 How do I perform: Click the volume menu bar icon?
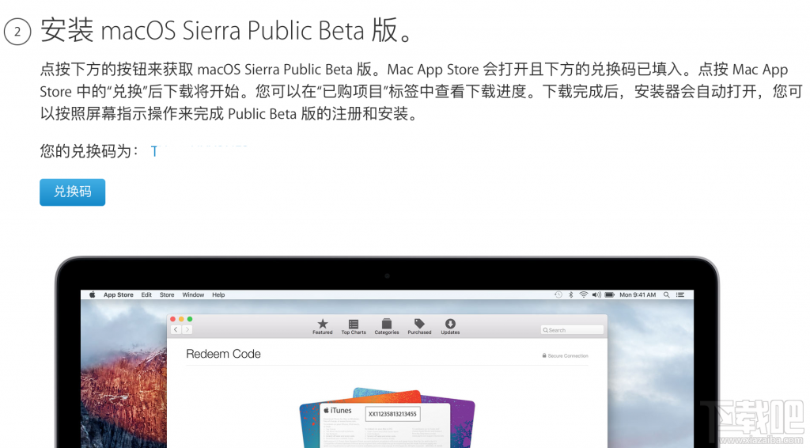[x=596, y=294]
